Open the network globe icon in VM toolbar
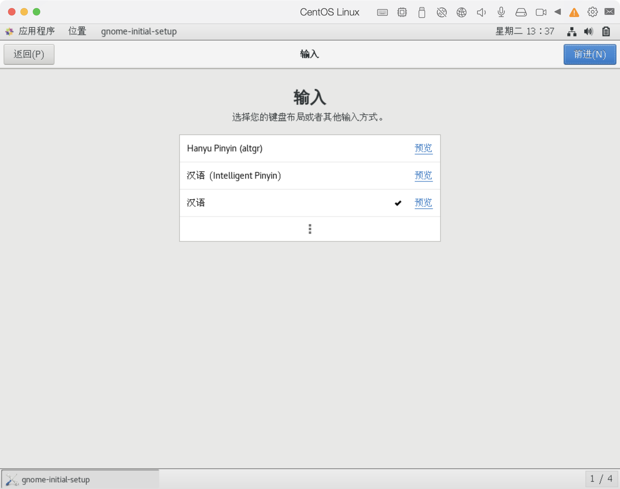The height and width of the screenshot is (489, 620). pyautogui.click(x=461, y=12)
